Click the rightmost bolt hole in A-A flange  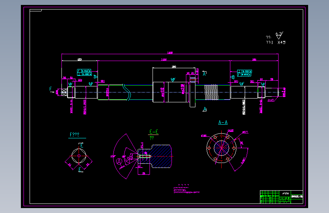tap(234, 148)
